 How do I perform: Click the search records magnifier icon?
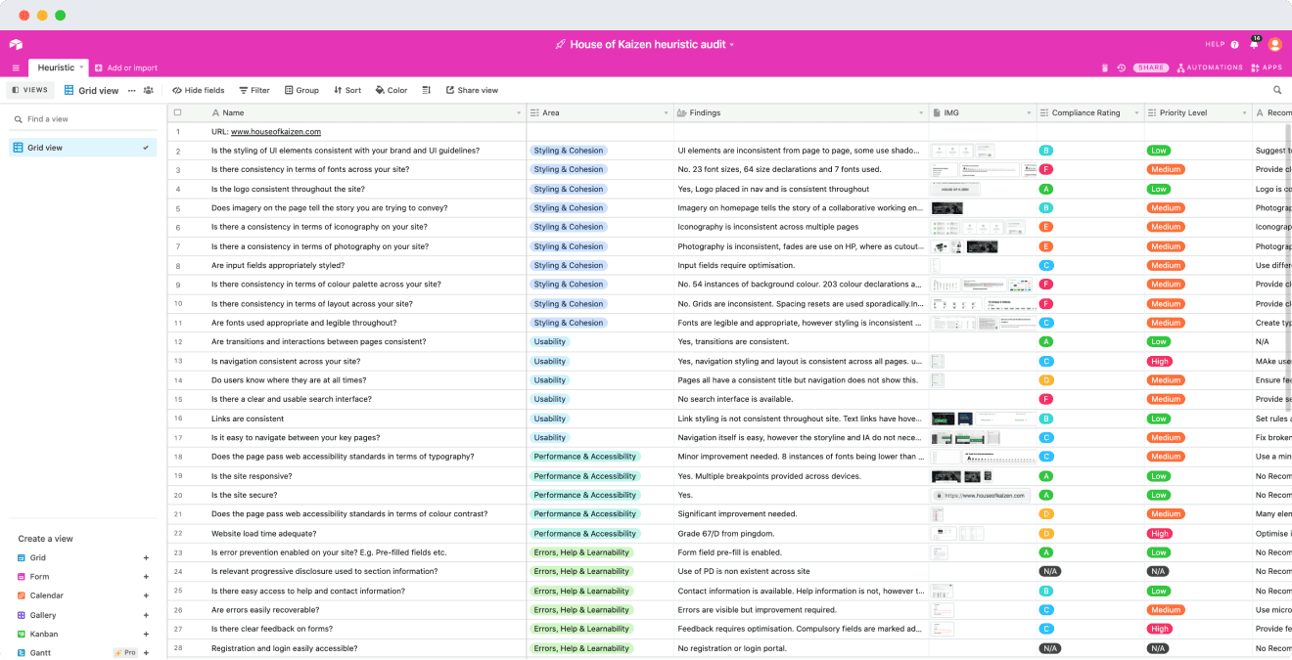tap(1277, 90)
